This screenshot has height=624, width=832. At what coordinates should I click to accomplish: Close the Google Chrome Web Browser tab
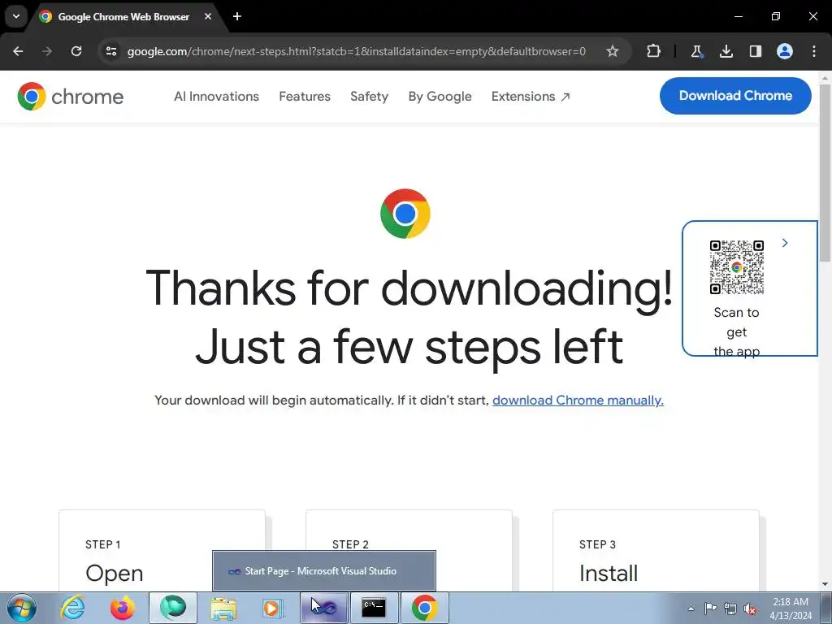tap(208, 16)
